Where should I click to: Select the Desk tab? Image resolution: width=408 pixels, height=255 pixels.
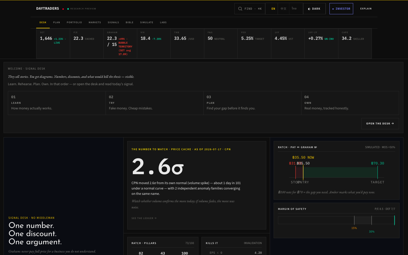43,22
